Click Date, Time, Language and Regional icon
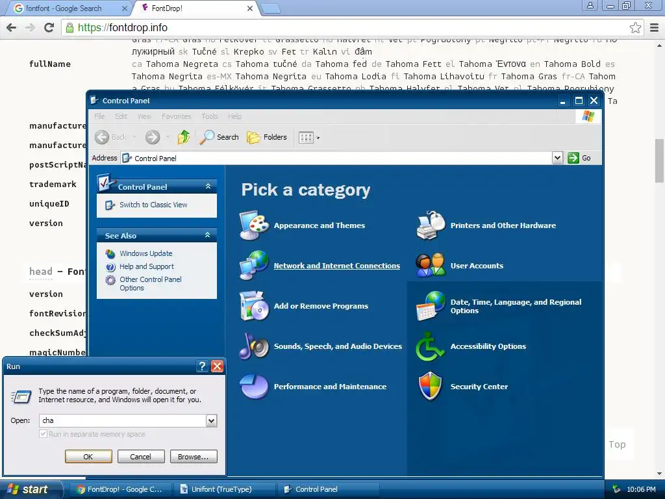665x499 pixels. (x=431, y=306)
